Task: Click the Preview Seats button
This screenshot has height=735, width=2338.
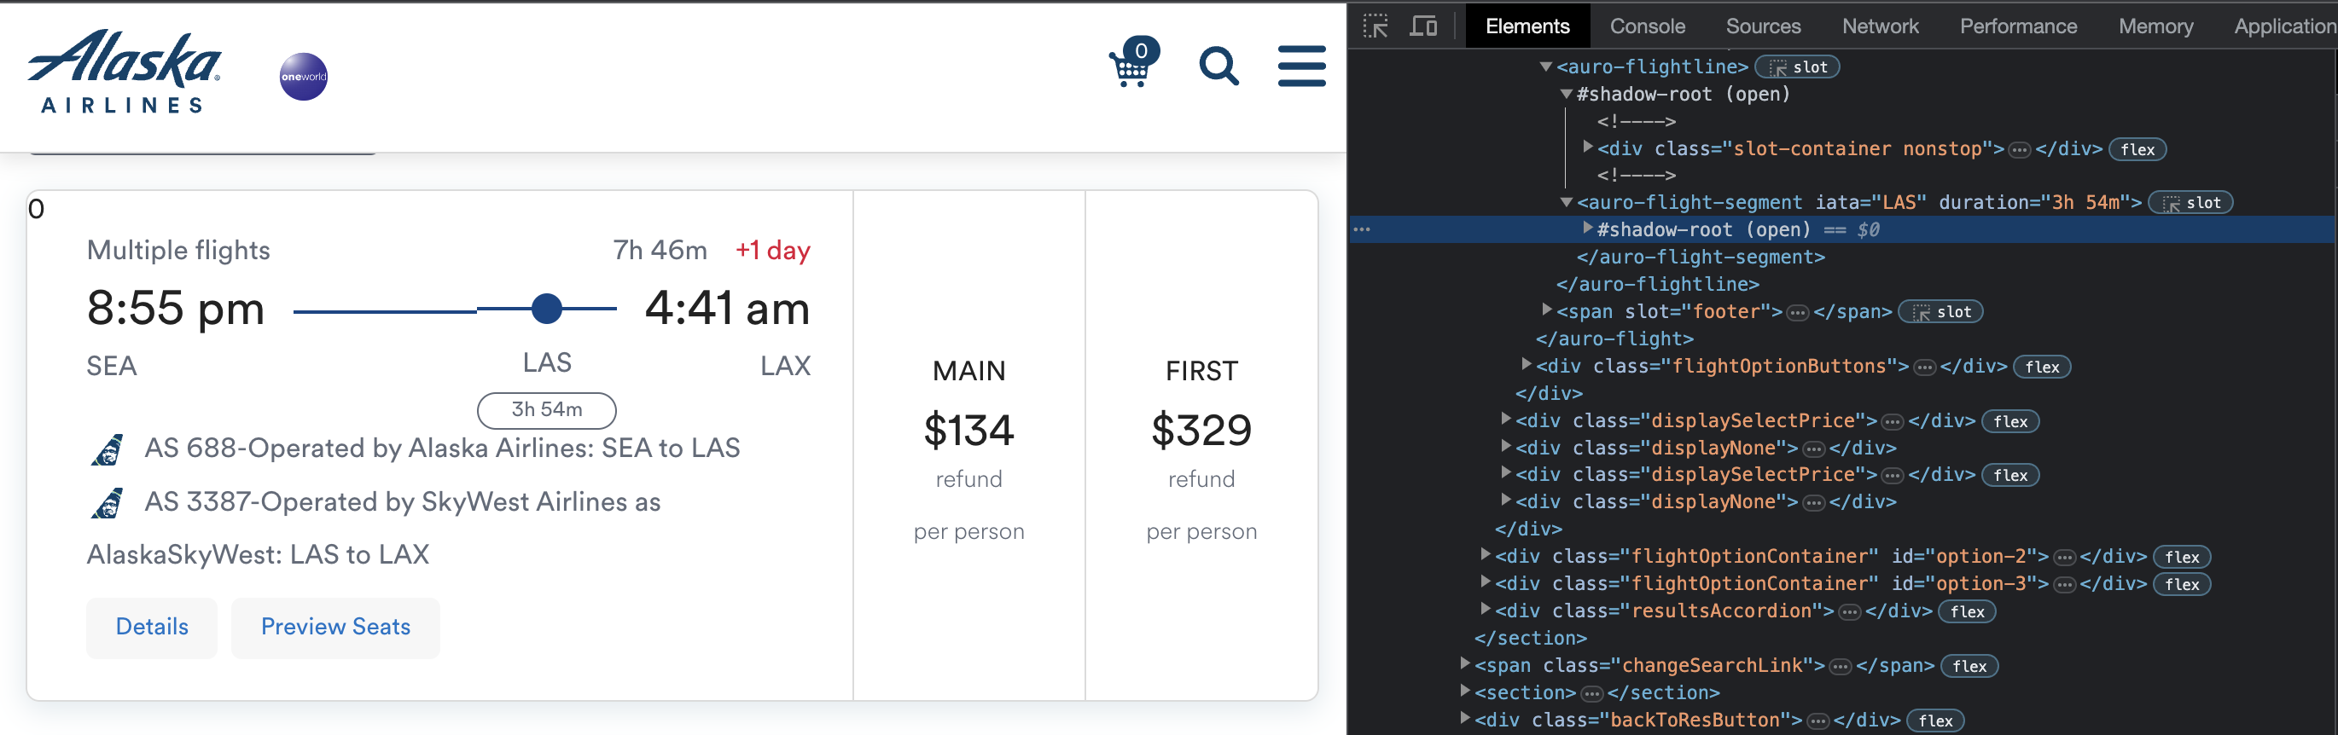Action: pos(336,627)
